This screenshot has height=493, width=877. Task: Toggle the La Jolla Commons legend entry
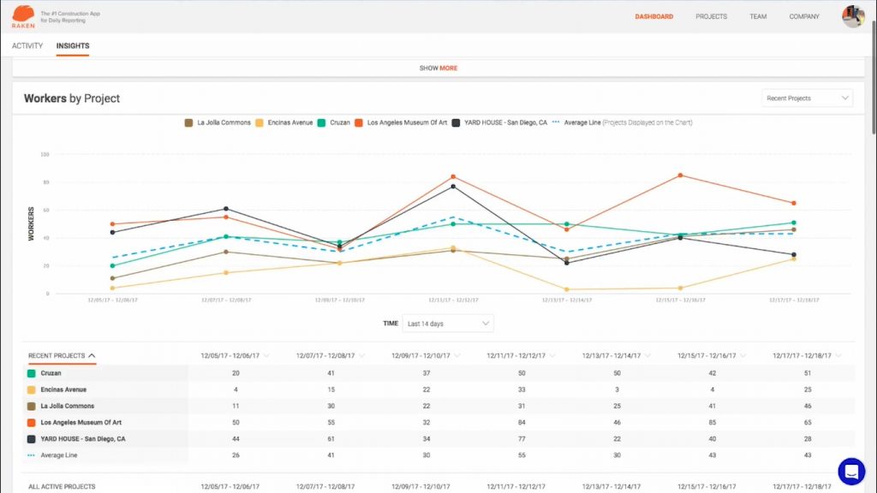coord(217,122)
